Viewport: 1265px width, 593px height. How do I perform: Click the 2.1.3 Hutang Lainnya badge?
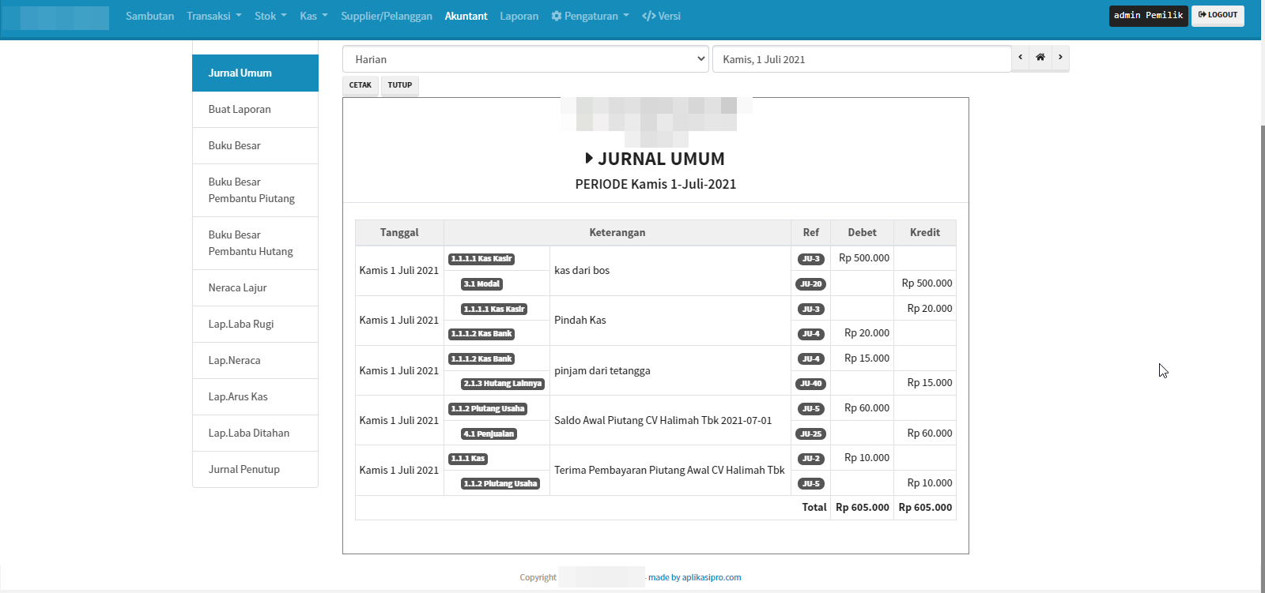tap(503, 384)
